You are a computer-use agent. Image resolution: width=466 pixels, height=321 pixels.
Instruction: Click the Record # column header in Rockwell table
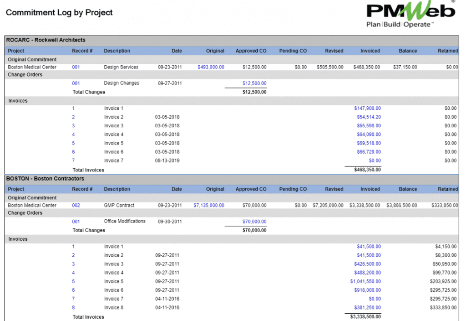[x=82, y=51]
